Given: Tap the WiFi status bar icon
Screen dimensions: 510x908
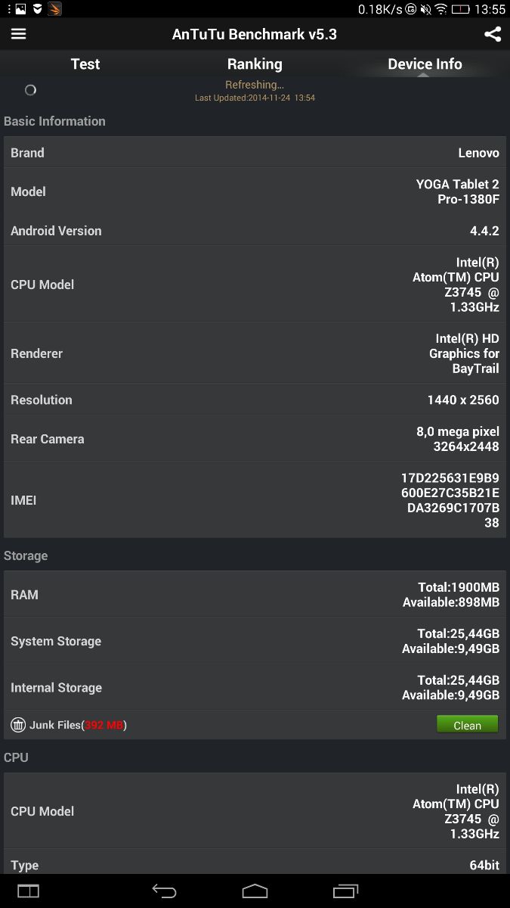Looking at the screenshot, I should point(441,10).
